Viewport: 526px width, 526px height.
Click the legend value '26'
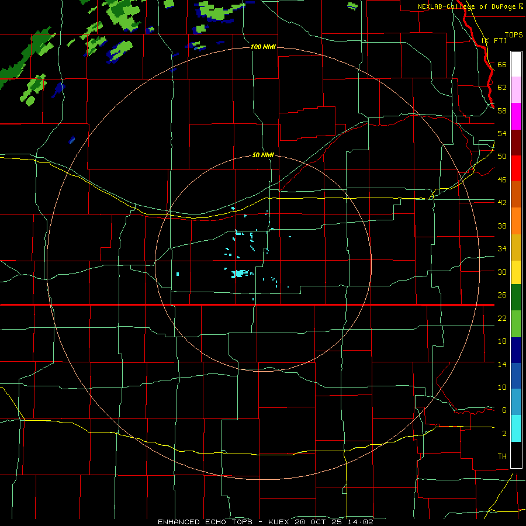pos(502,295)
